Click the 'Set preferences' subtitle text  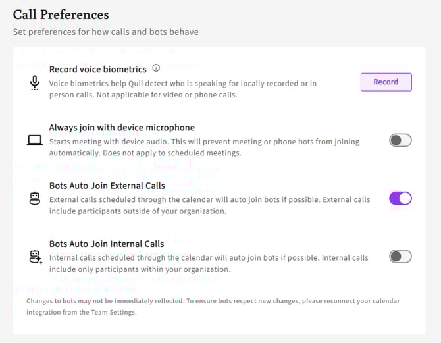105,32
